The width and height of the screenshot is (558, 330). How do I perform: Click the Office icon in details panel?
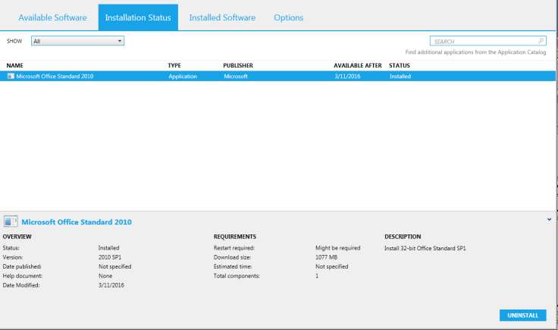tap(11, 222)
